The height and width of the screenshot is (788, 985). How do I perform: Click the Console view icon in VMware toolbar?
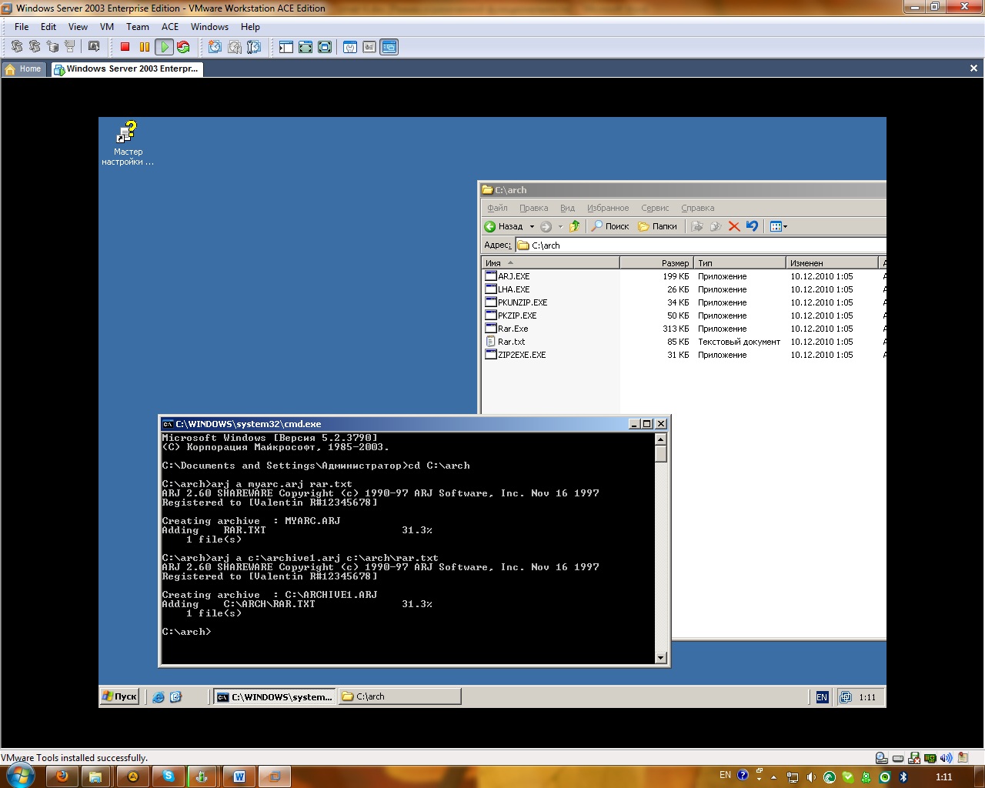[x=389, y=47]
